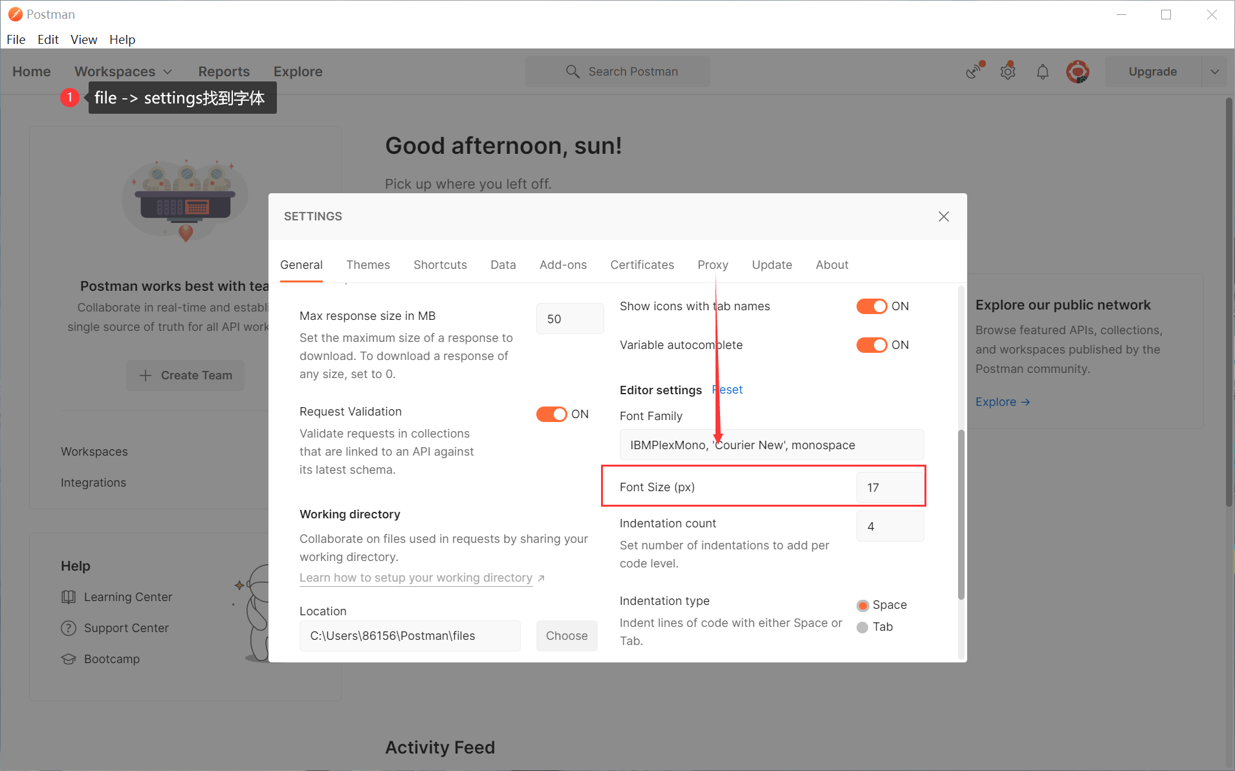This screenshot has width=1235, height=771.
Task: Switch to the Data settings tab
Action: pyautogui.click(x=503, y=265)
